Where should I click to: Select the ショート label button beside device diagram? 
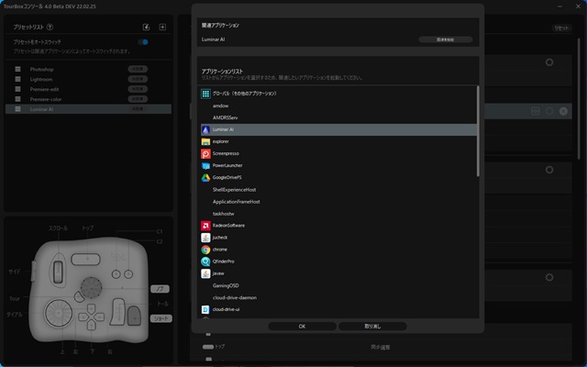[161, 318]
